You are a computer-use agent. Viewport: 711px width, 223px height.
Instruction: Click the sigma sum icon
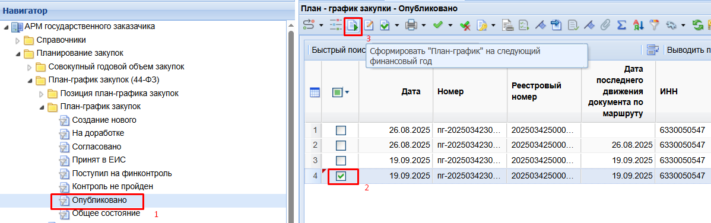point(621,26)
